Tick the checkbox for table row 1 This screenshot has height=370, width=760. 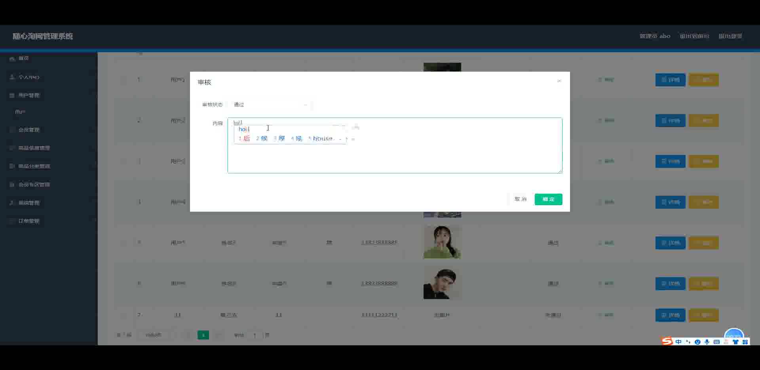coord(124,80)
